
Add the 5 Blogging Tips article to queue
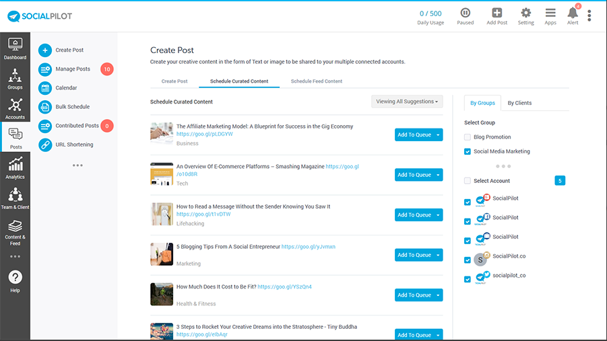tap(414, 255)
